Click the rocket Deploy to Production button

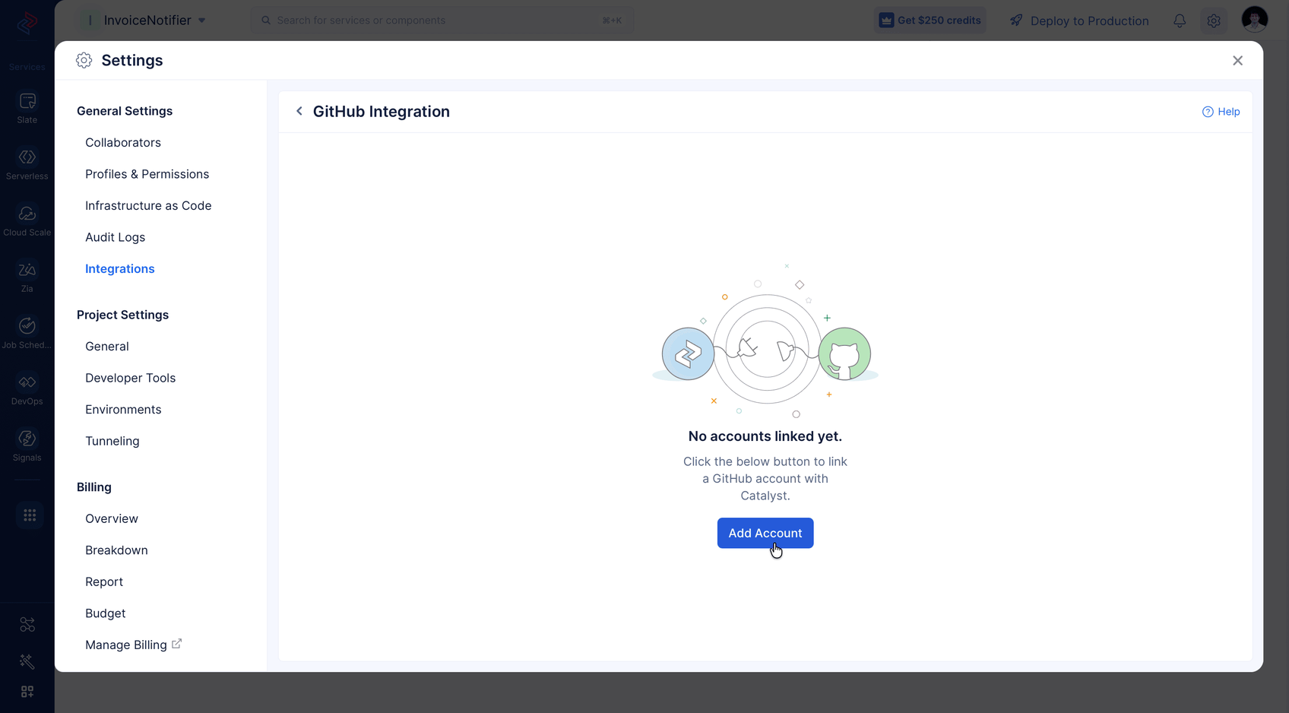1079,21
